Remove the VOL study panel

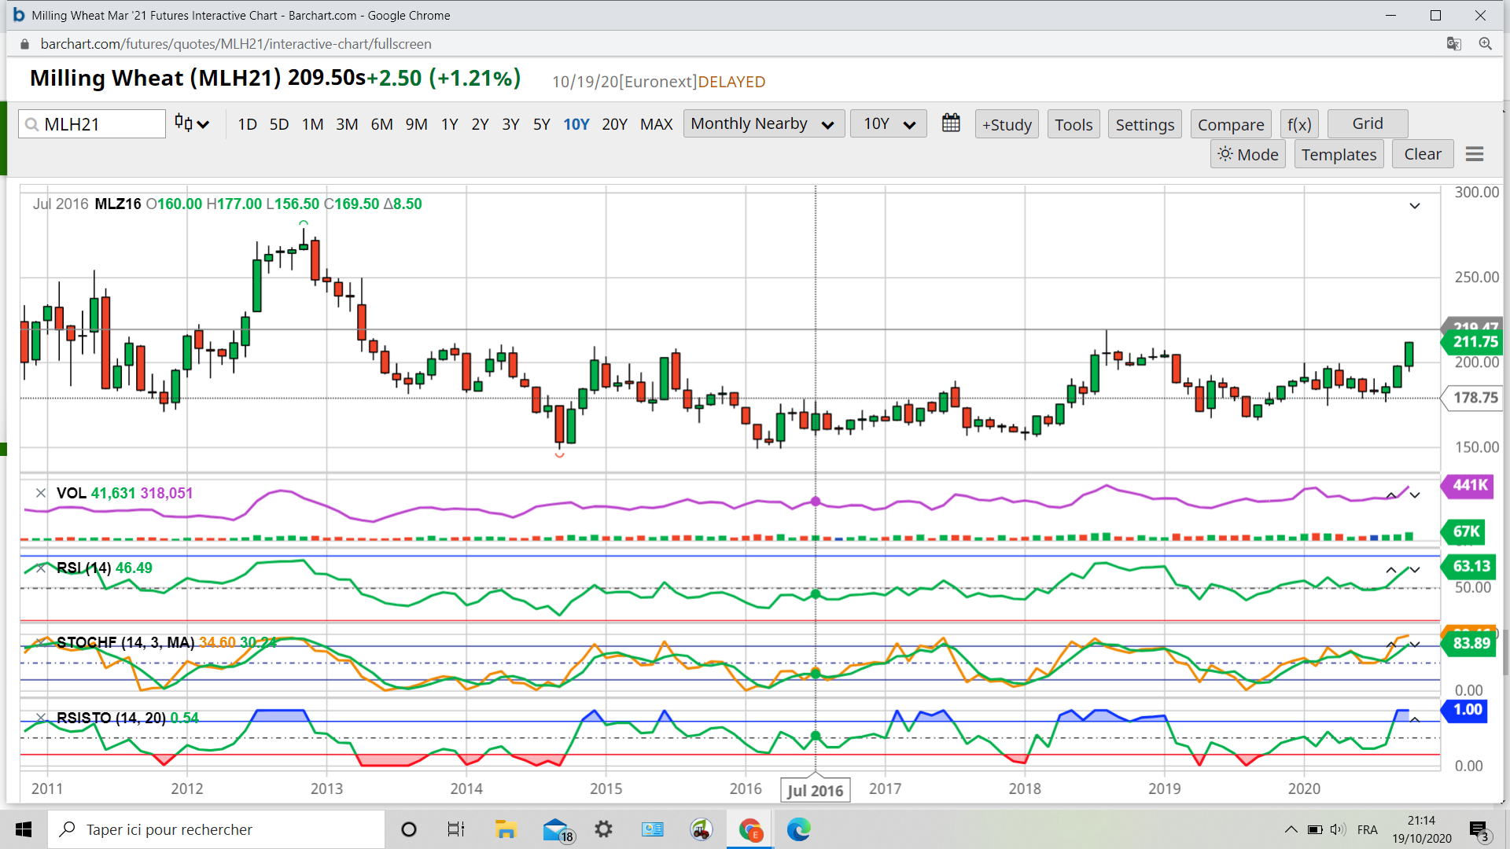click(40, 493)
